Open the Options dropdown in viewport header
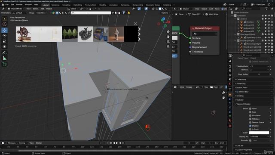 pyautogui.click(x=165, y=13)
